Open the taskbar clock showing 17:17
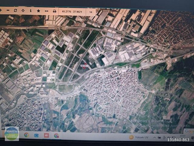 click(x=182, y=136)
